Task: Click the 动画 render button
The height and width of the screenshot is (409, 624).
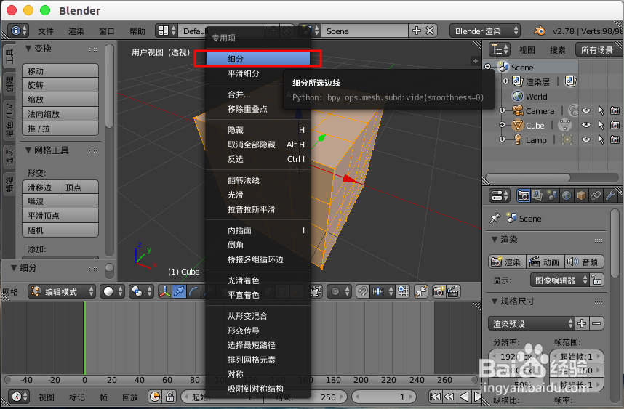Action: [x=545, y=262]
